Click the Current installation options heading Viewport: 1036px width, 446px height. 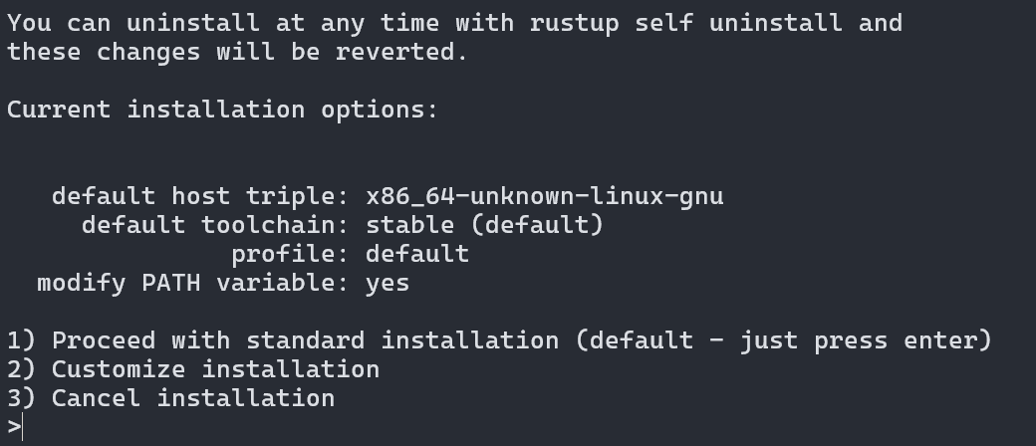[x=222, y=110]
